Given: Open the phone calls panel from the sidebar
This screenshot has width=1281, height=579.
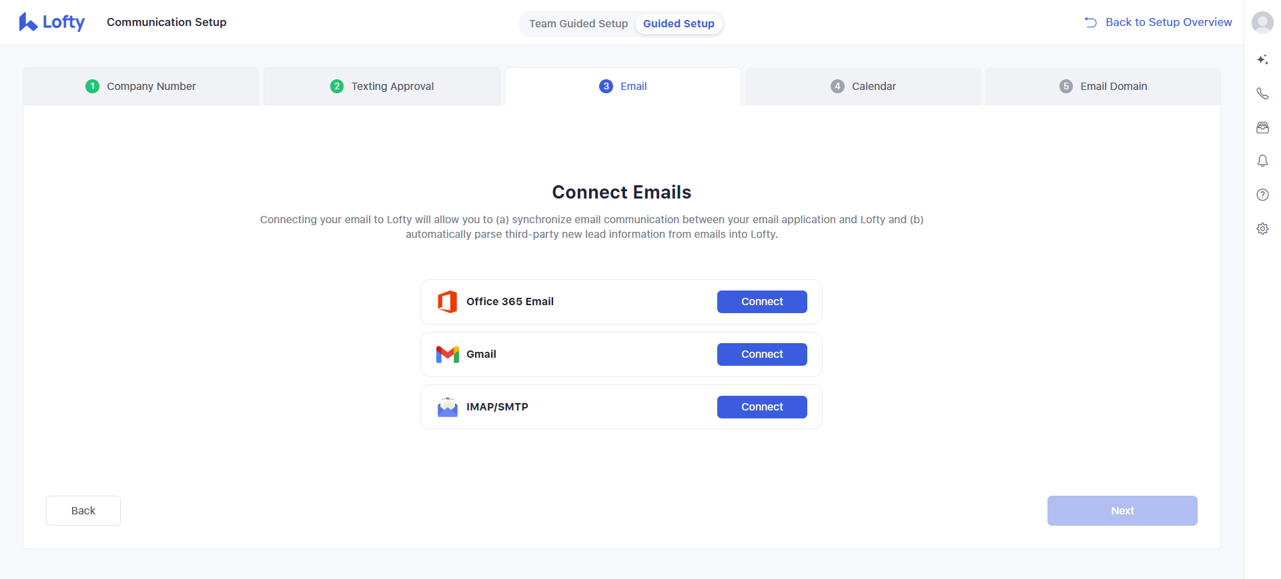Looking at the screenshot, I should coord(1262,93).
